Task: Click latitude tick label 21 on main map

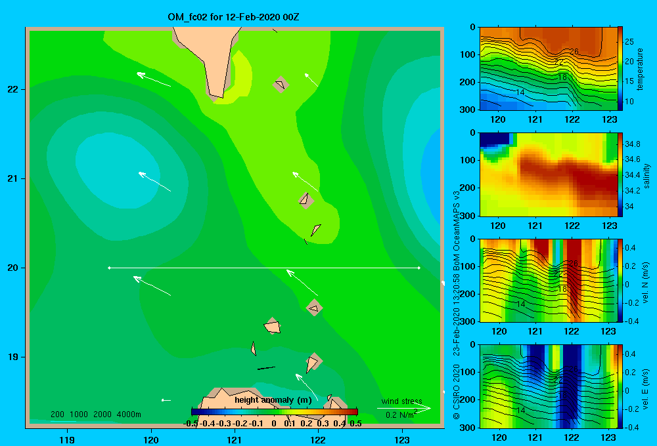Action: coord(12,178)
